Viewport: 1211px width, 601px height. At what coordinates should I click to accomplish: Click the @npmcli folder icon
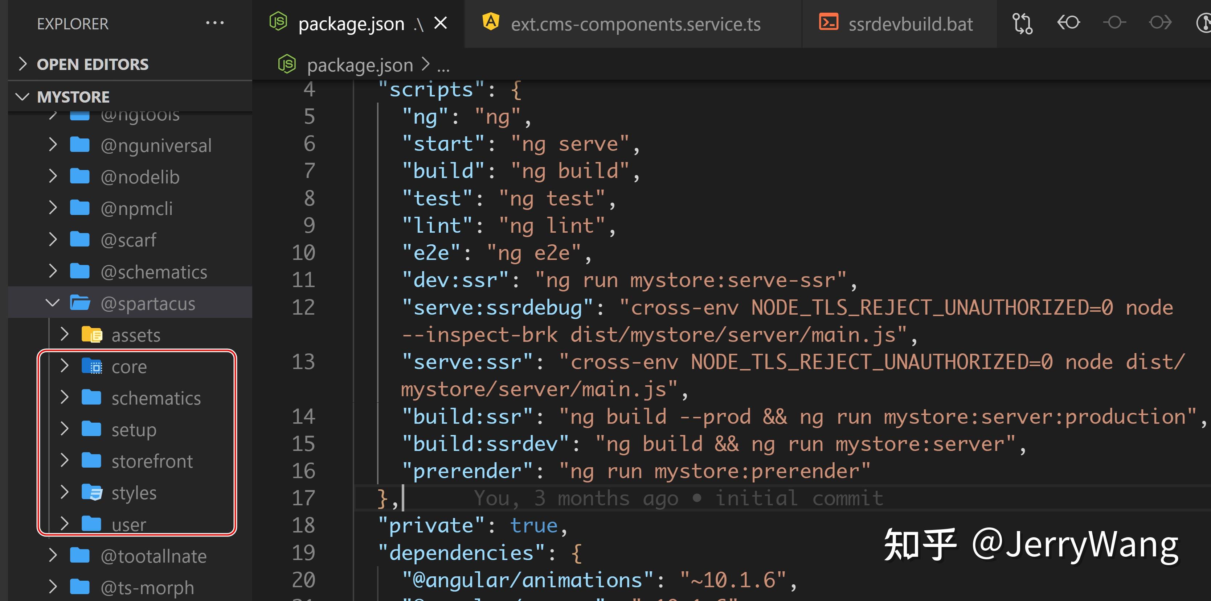tap(80, 208)
